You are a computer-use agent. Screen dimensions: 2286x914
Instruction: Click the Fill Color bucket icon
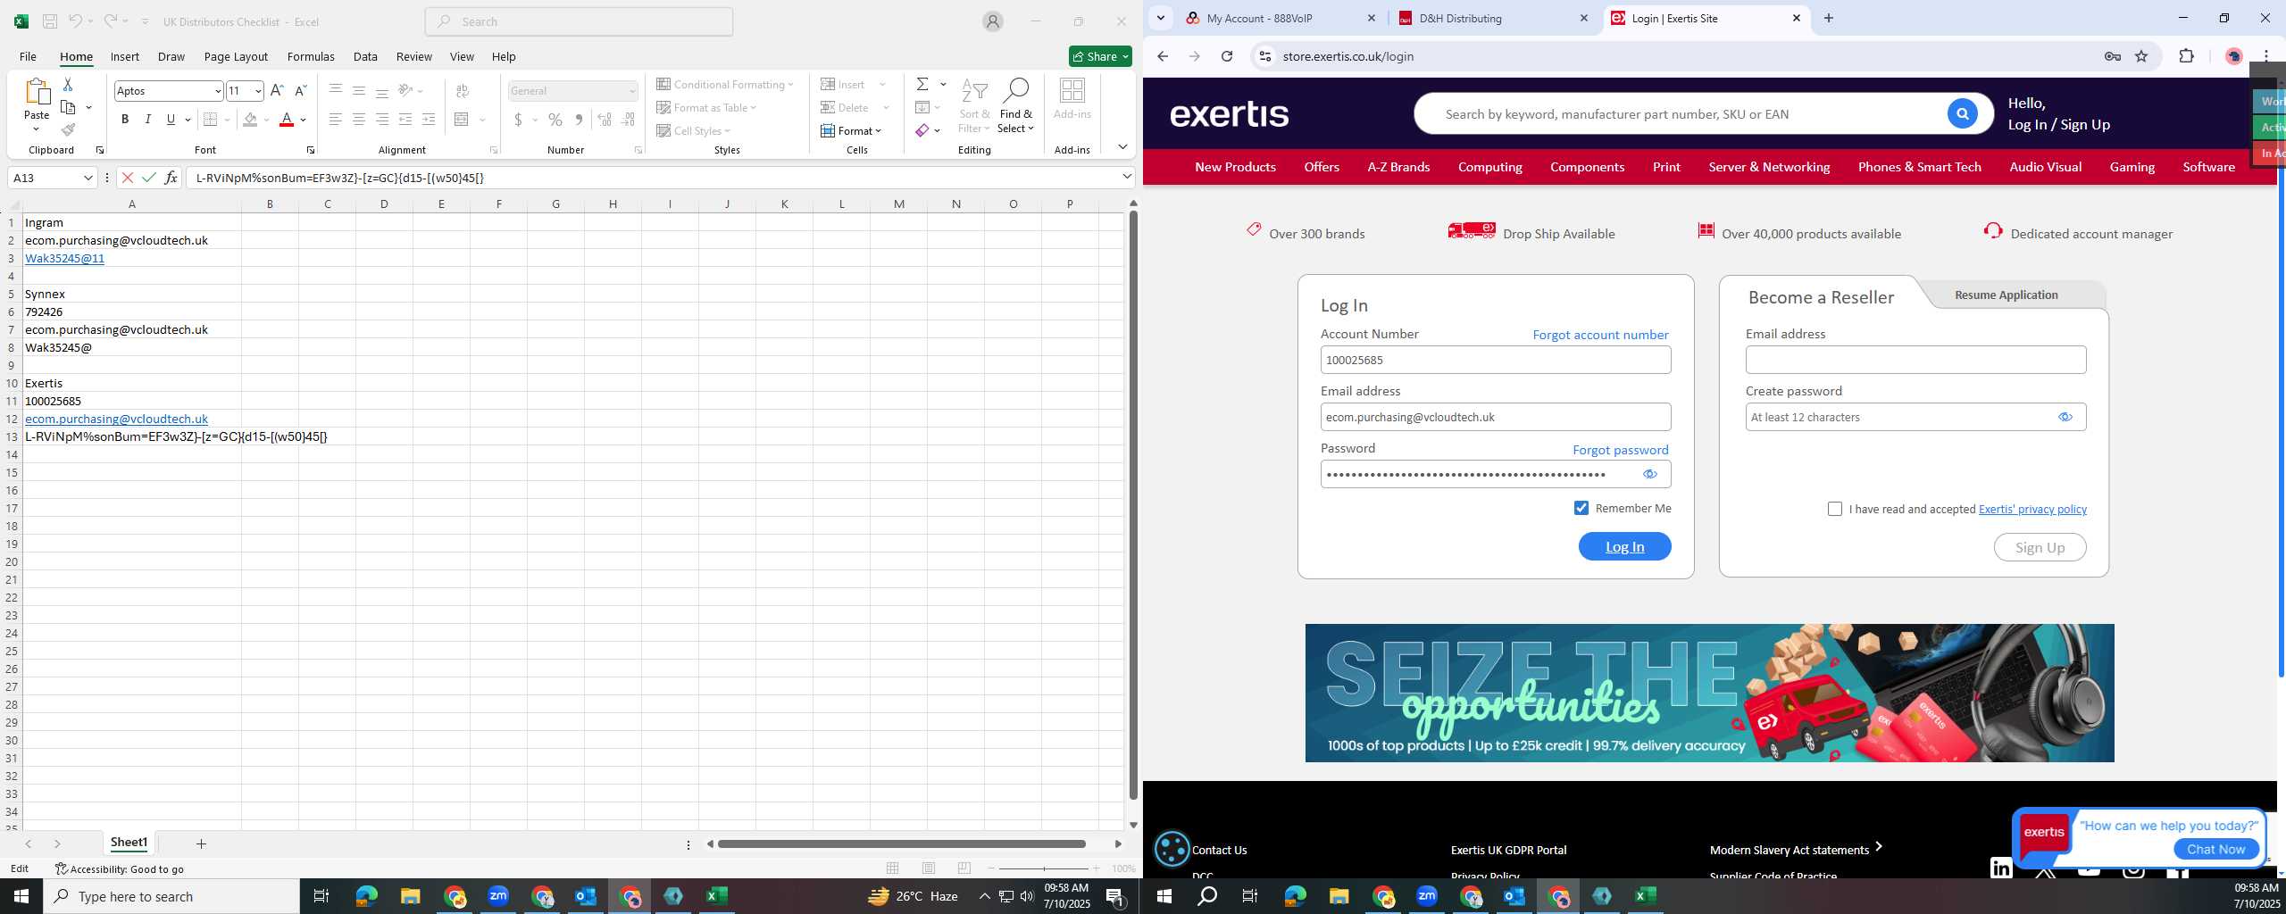tap(250, 120)
